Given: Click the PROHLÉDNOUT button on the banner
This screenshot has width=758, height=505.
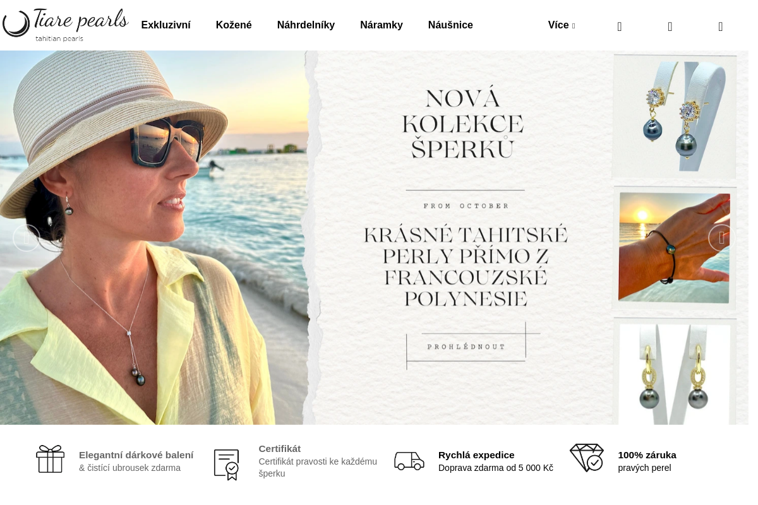Looking at the screenshot, I should pyautogui.click(x=466, y=347).
